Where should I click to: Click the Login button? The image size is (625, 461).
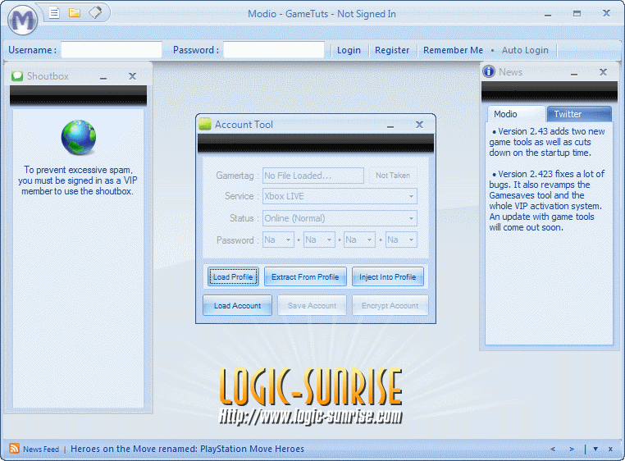click(x=349, y=50)
